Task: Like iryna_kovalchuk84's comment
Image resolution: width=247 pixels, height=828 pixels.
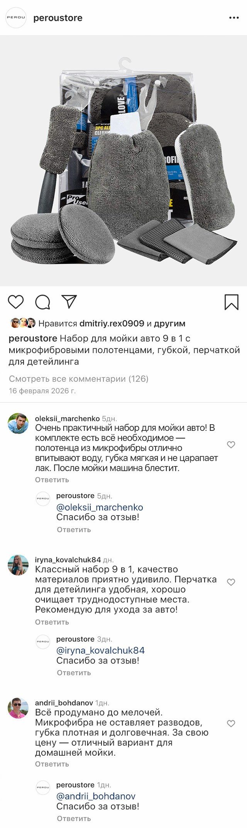Action: coord(231,582)
